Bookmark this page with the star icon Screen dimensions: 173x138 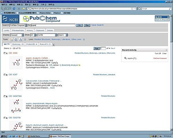pyautogui.click(x=132, y=9)
